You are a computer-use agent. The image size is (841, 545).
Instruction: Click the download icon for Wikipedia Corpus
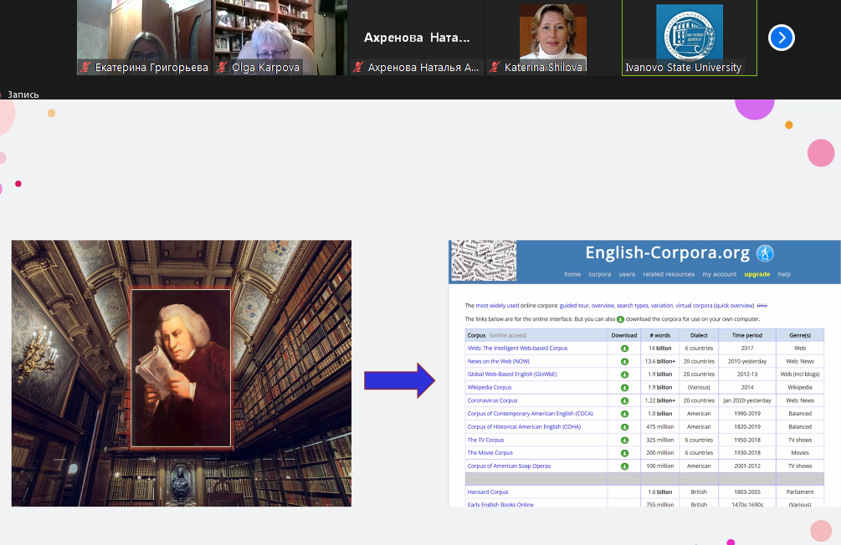[624, 388]
